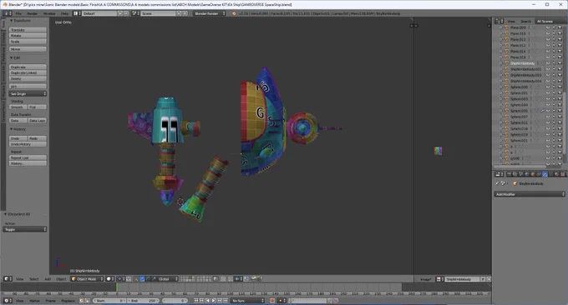Click the Translate button
Image resolution: width=568 pixels, height=305 pixels.
[28, 30]
